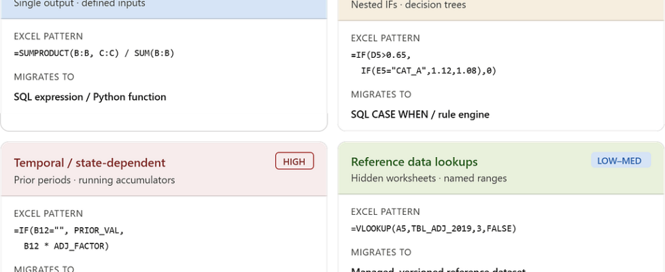The height and width of the screenshot is (272, 665).
Task: Click the Single output · defined inputs subtitle
Action: [x=79, y=3]
